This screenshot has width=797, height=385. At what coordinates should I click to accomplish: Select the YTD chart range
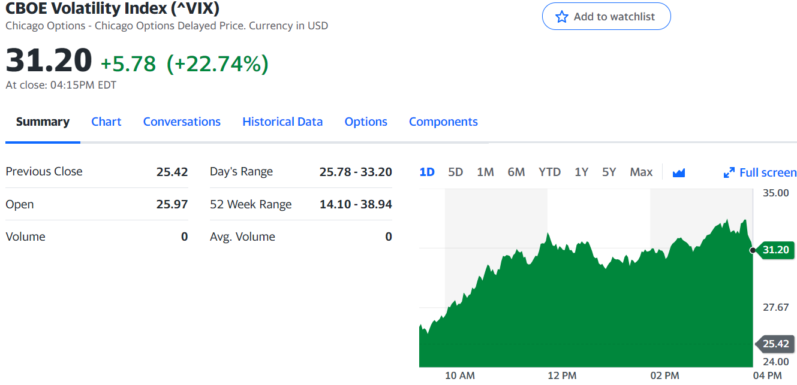[549, 172]
